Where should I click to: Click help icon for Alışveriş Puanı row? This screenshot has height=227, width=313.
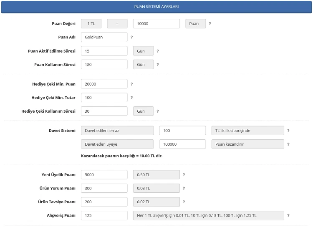288,216
